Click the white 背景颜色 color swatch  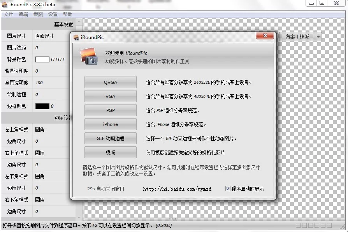coord(42,59)
